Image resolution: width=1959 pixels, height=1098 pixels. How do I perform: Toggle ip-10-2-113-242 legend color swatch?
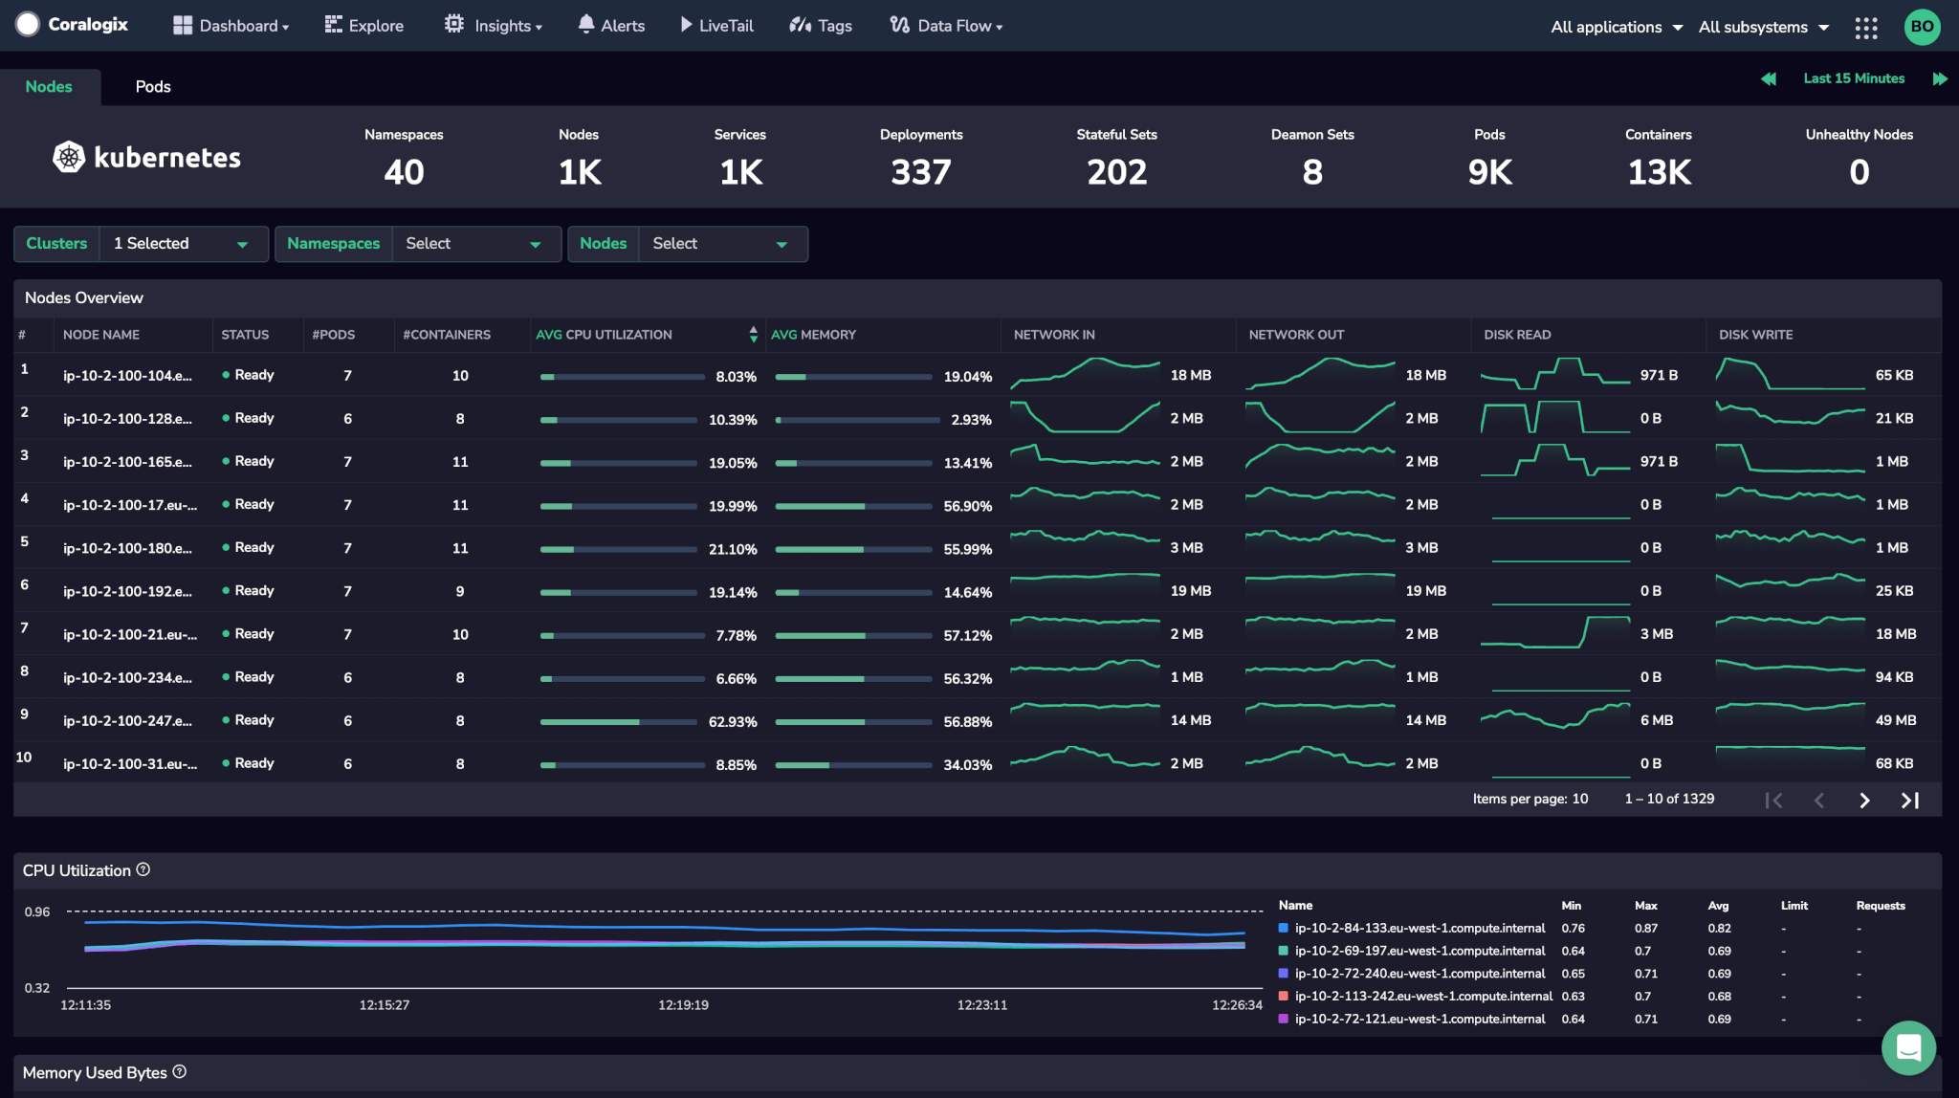(1284, 996)
